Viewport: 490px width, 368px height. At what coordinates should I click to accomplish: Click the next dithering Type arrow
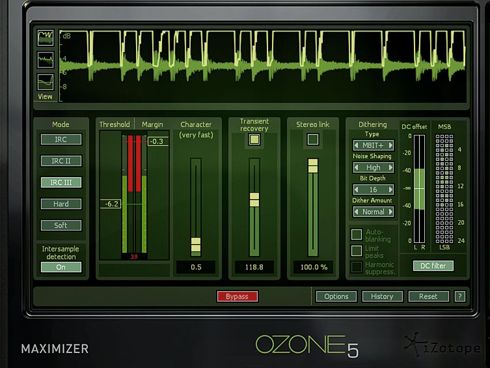point(391,145)
